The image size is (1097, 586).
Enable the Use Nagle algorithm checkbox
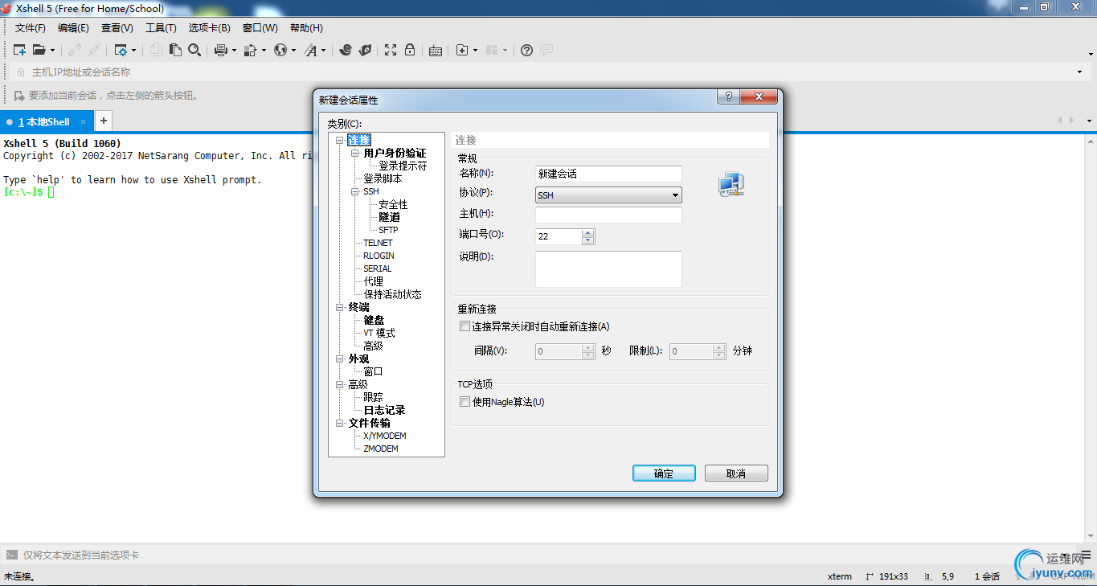pyautogui.click(x=465, y=402)
